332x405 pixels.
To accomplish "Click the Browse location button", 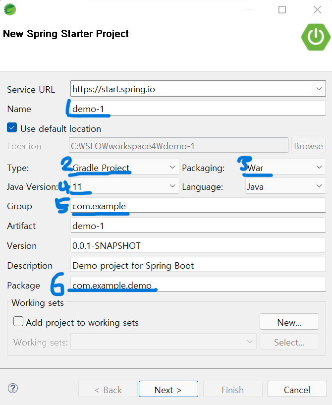I will pos(308,145).
